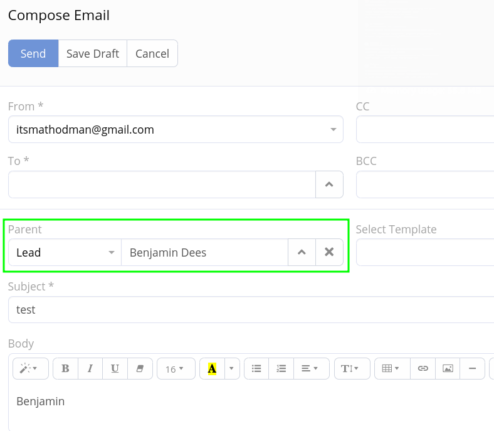The image size is (494, 431).
Task: Open the insert table dropdown
Action: point(391,369)
